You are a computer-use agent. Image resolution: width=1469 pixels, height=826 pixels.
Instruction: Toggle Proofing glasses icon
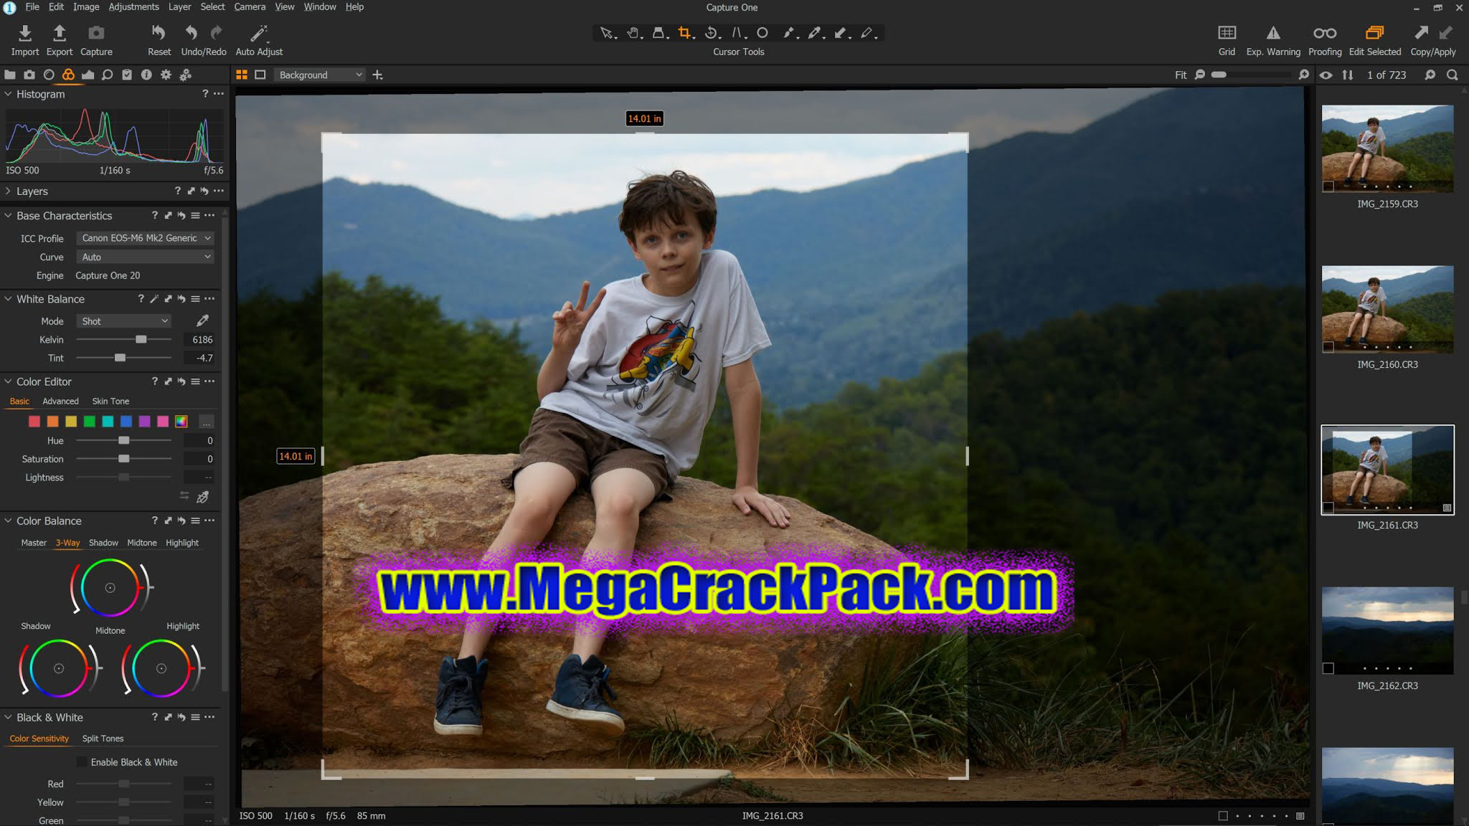pyautogui.click(x=1324, y=33)
